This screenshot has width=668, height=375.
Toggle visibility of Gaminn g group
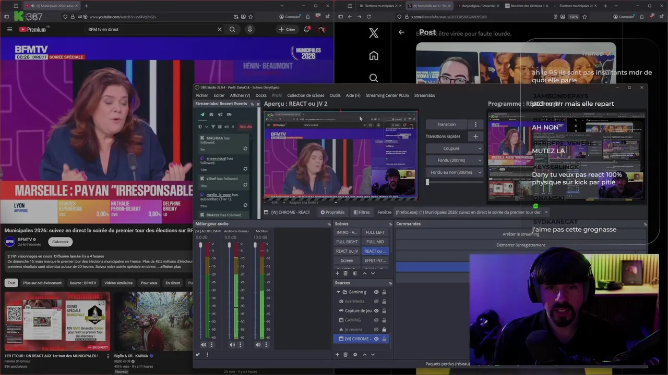tap(376, 292)
